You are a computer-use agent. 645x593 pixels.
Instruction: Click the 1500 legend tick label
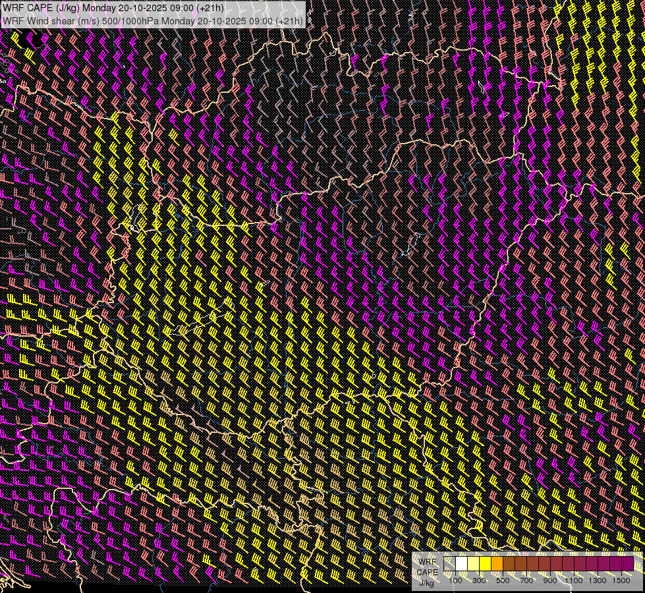[x=621, y=580]
